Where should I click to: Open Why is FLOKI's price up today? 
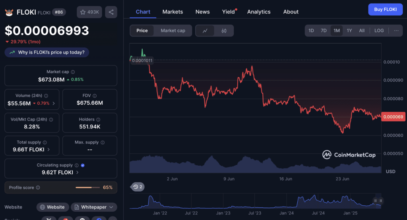47,52
